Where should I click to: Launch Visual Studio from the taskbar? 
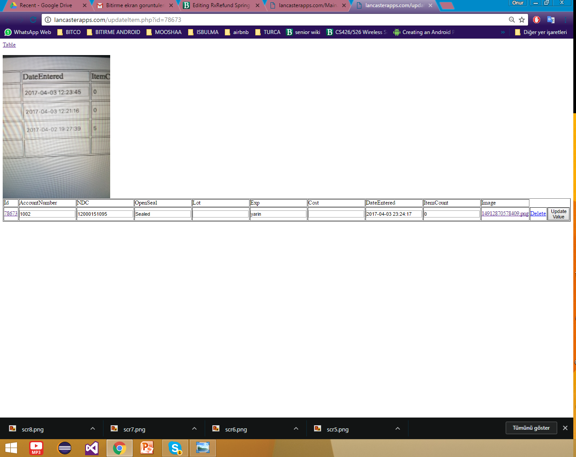tap(92, 448)
